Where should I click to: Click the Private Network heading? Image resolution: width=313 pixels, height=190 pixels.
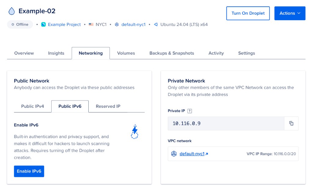coord(186,81)
